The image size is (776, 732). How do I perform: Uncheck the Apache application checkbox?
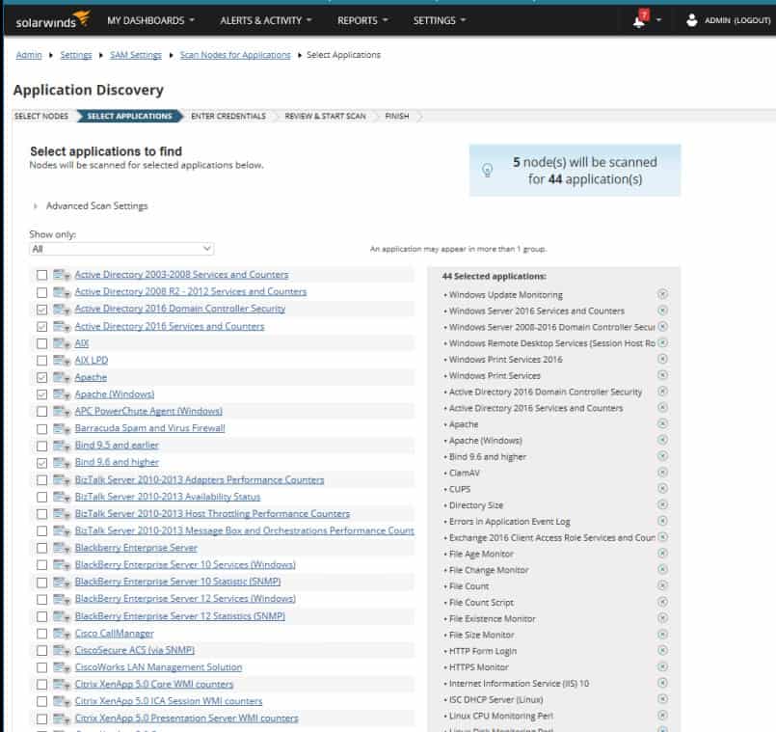[42, 377]
